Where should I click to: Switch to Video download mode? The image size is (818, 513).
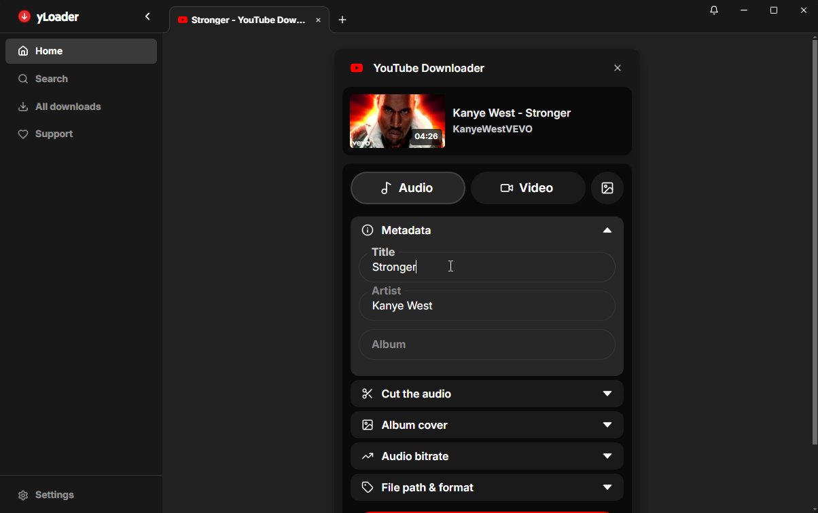pyautogui.click(x=528, y=188)
